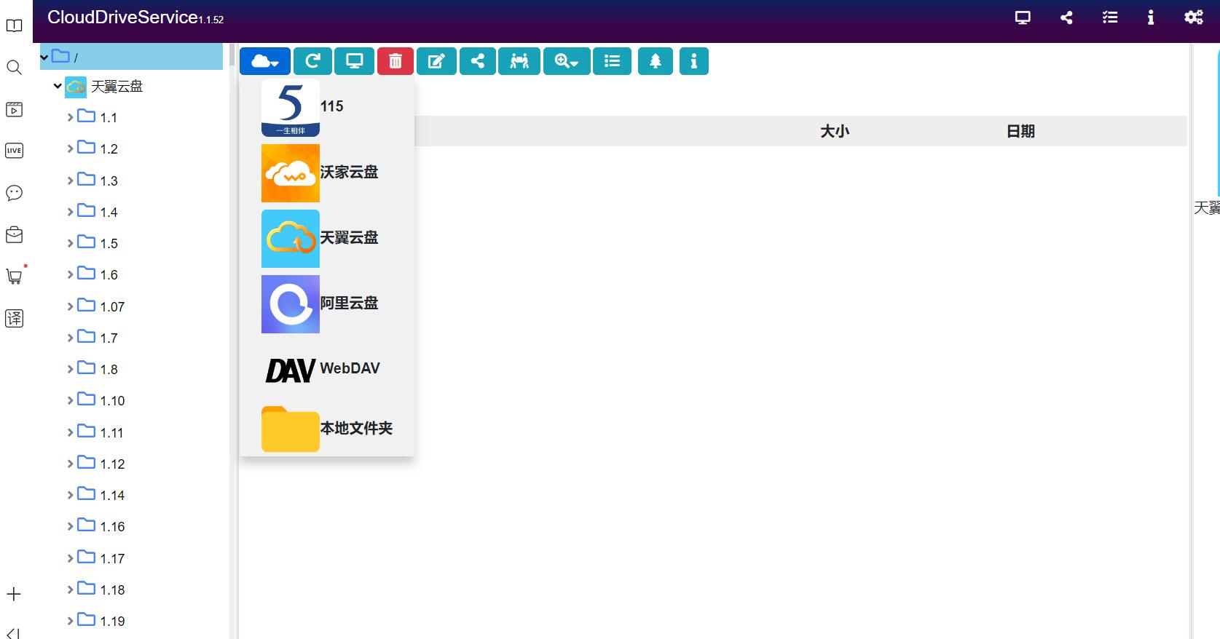The image size is (1220, 639).
Task: Select folder 1.18 in the tree
Action: 101,590
